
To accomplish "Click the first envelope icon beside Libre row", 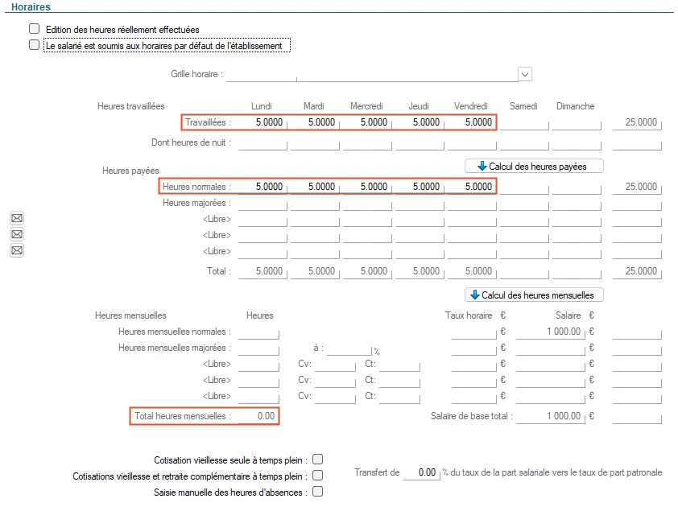I will point(17,218).
